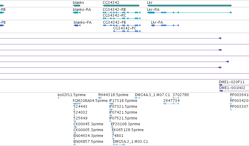
Task: Click the DMG4A.3_1.M07.C1 label
Action: (152, 95)
